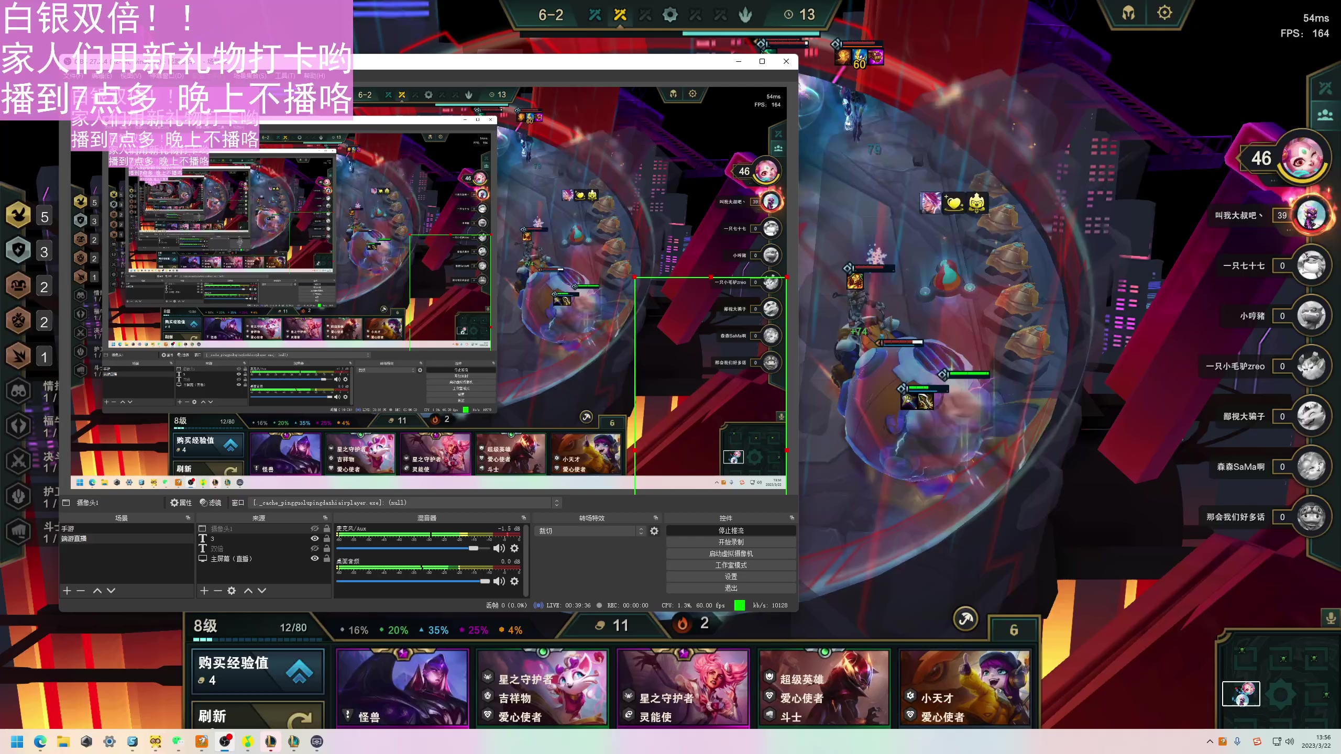This screenshot has width=1341, height=754.
Task: Open OBS mic audio settings gear
Action: tap(514, 548)
